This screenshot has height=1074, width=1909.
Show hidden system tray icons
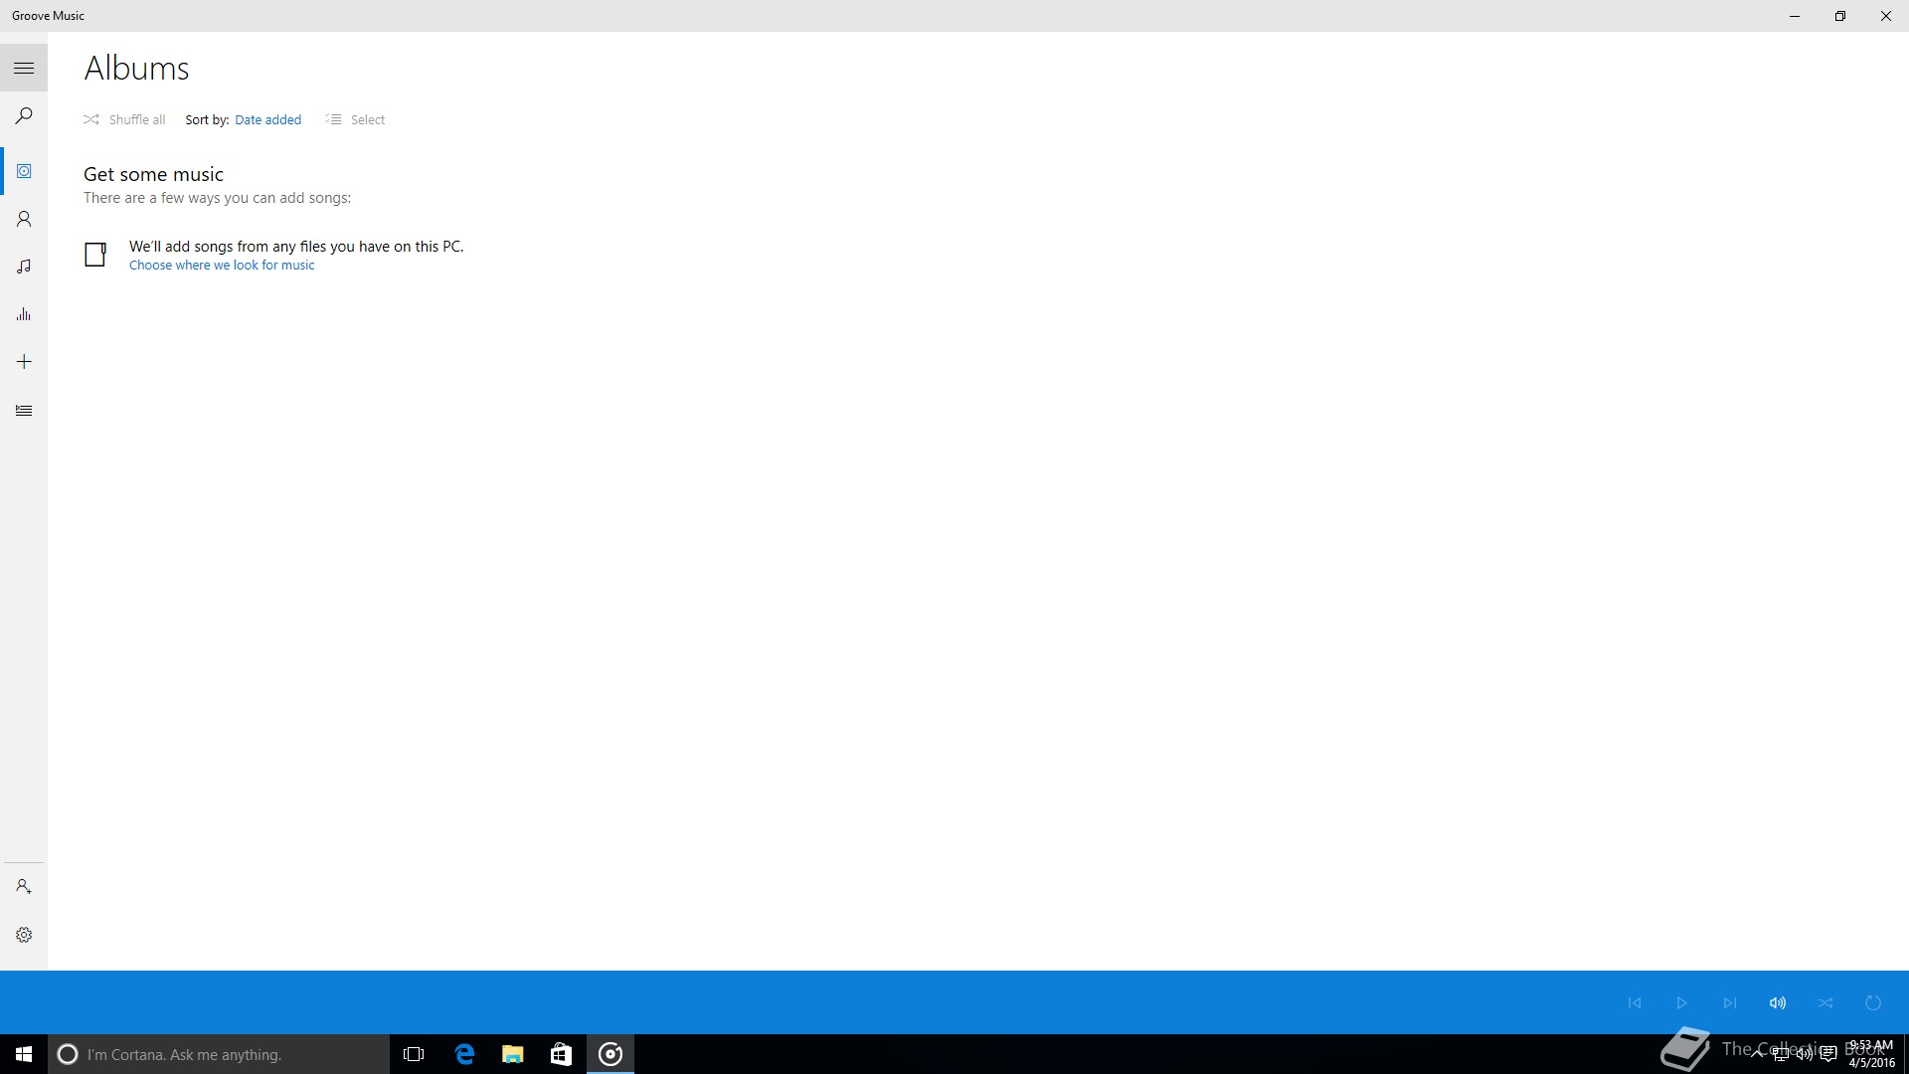pos(1757,1054)
